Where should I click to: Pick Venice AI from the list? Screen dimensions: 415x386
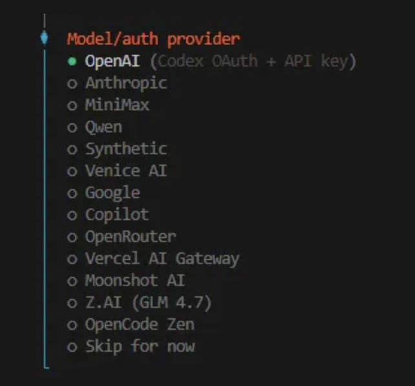[125, 171]
